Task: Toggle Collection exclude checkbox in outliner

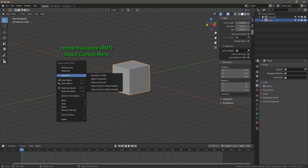Action: (x=263, y=17)
